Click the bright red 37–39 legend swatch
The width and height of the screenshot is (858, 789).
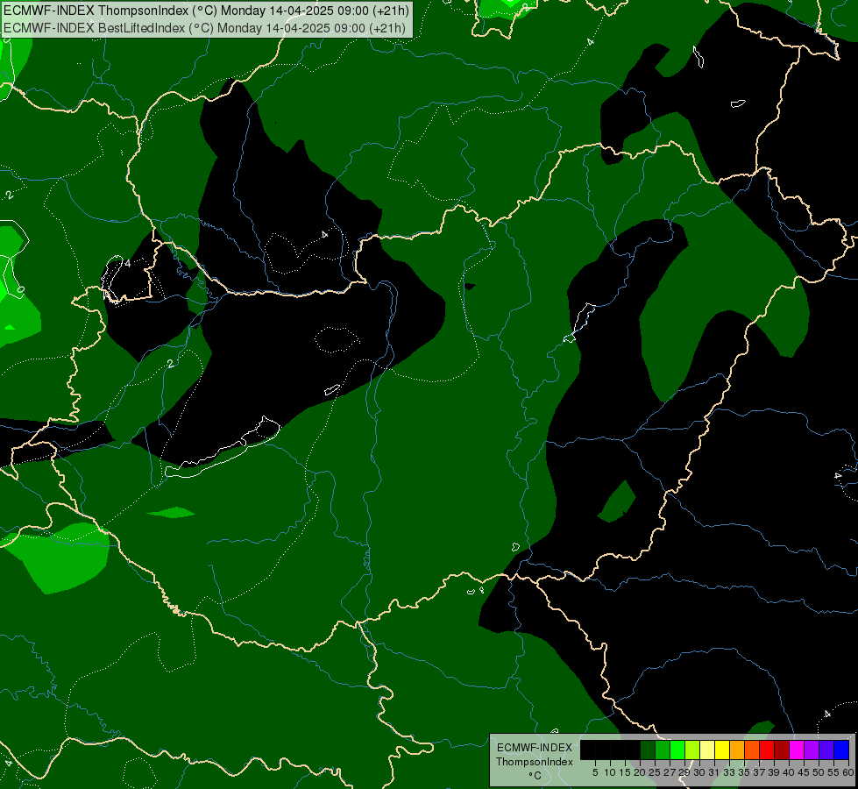pos(767,750)
